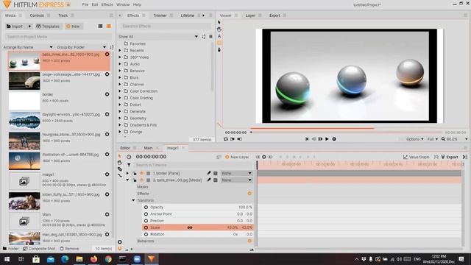
Task: Jump to start of viewer playback
Action: pyautogui.click(x=307, y=139)
